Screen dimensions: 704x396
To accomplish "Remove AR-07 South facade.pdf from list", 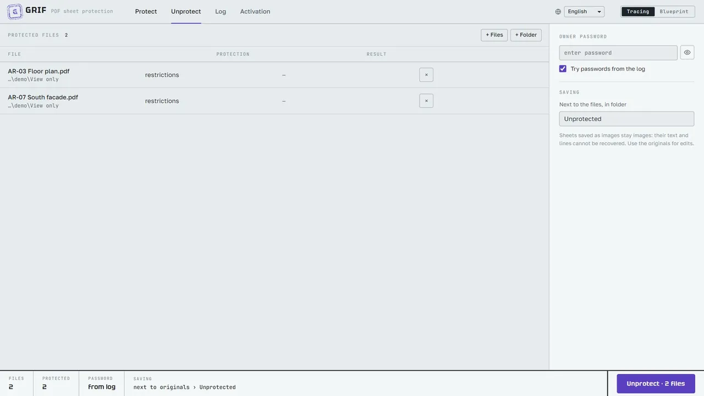I will (426, 101).
